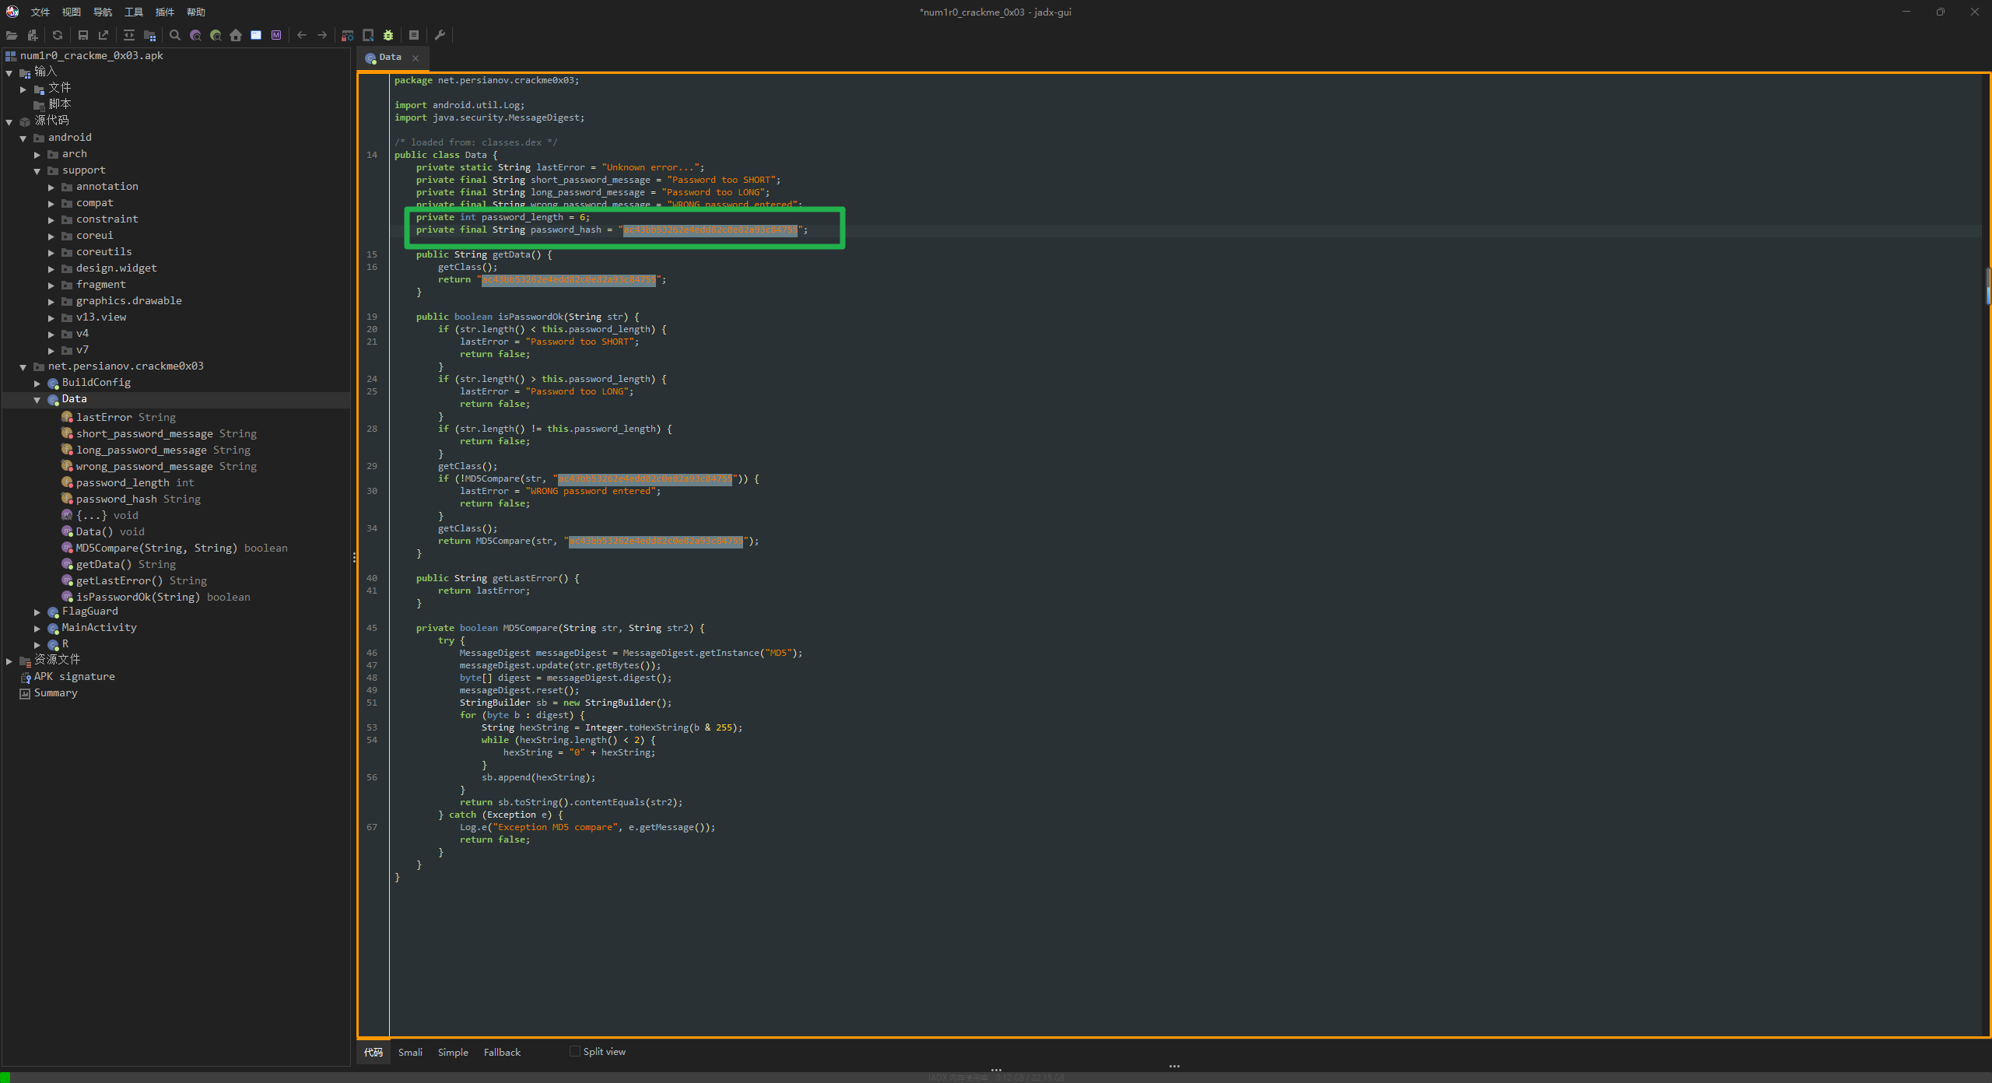Select the BuildConfig class

[96, 383]
